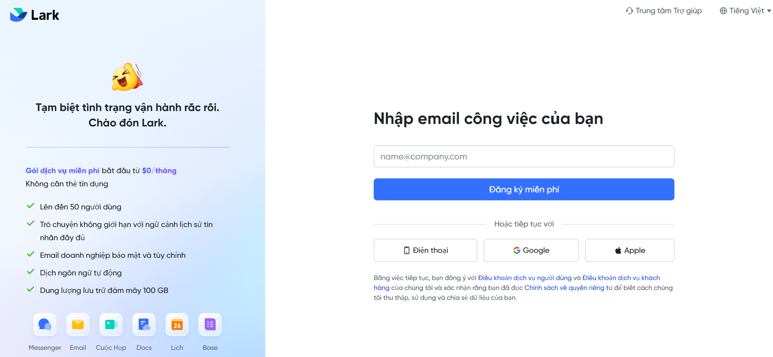This screenshot has height=357, width=773.
Task: Open Điều khoản dịch vụ khách hàng link
Action: click(621, 278)
